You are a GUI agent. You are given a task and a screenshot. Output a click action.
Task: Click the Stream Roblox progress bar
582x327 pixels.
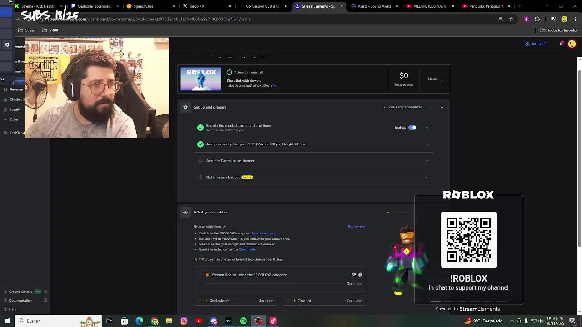(x=274, y=284)
